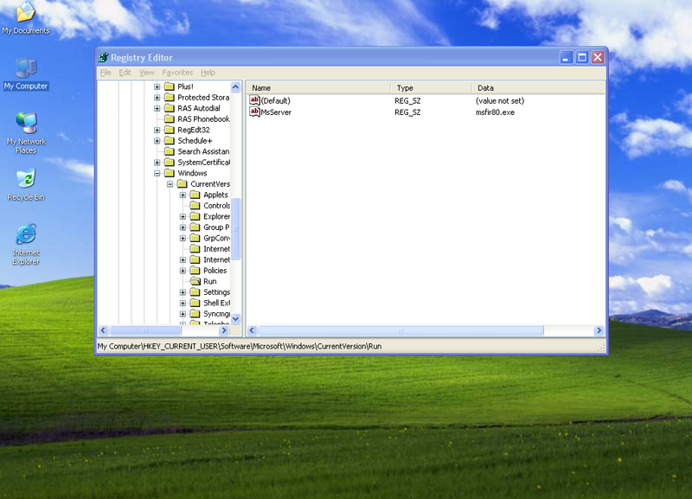Expand the Plus! key

click(157, 86)
